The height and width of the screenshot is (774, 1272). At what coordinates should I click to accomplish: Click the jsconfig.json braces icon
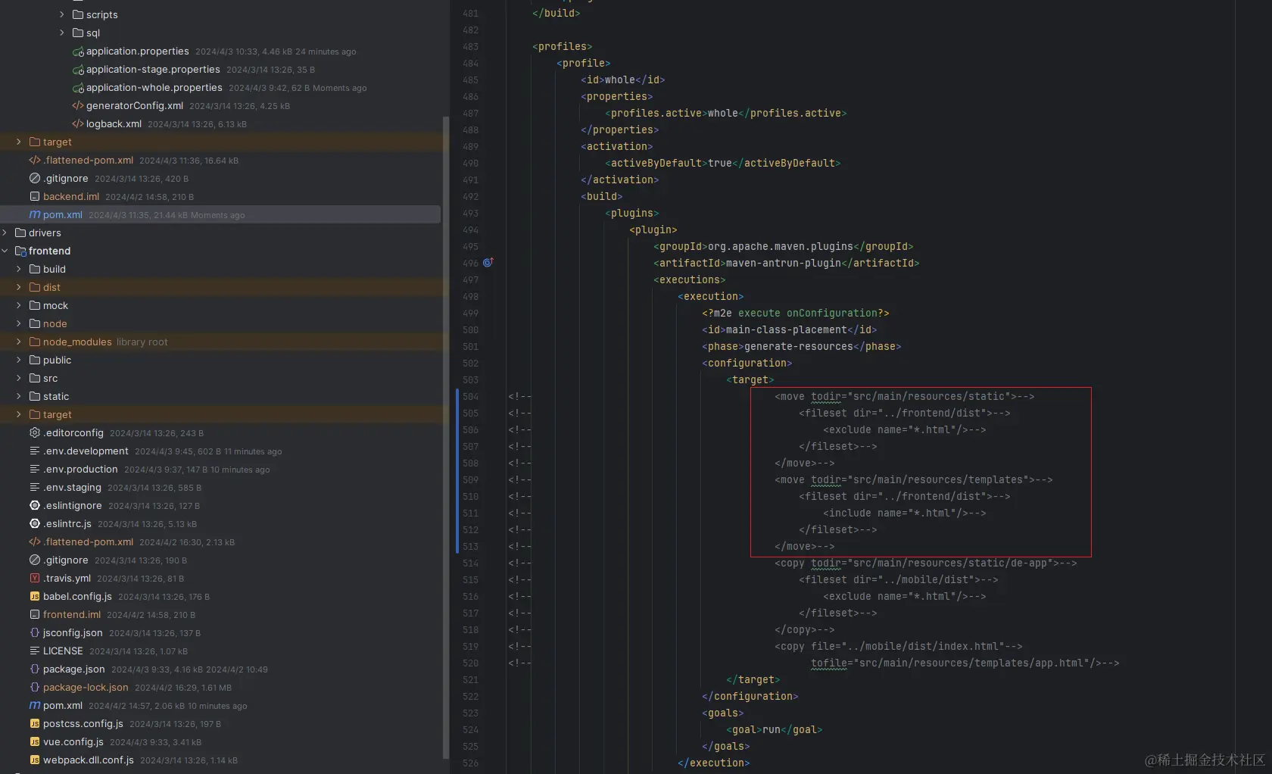(35, 633)
